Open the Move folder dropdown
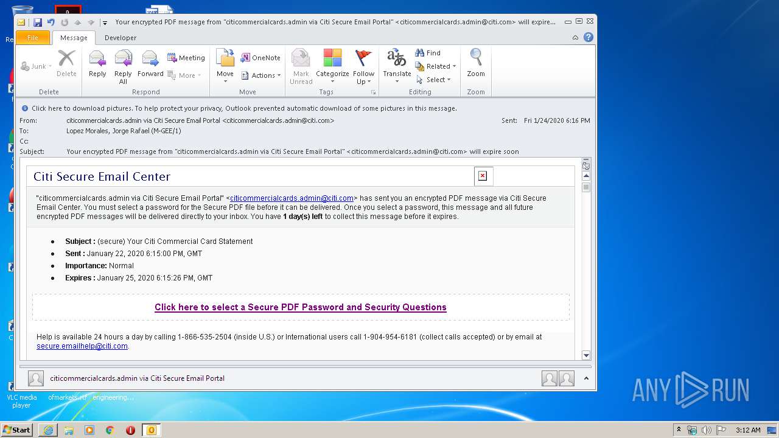The width and height of the screenshot is (779, 438). click(x=225, y=67)
